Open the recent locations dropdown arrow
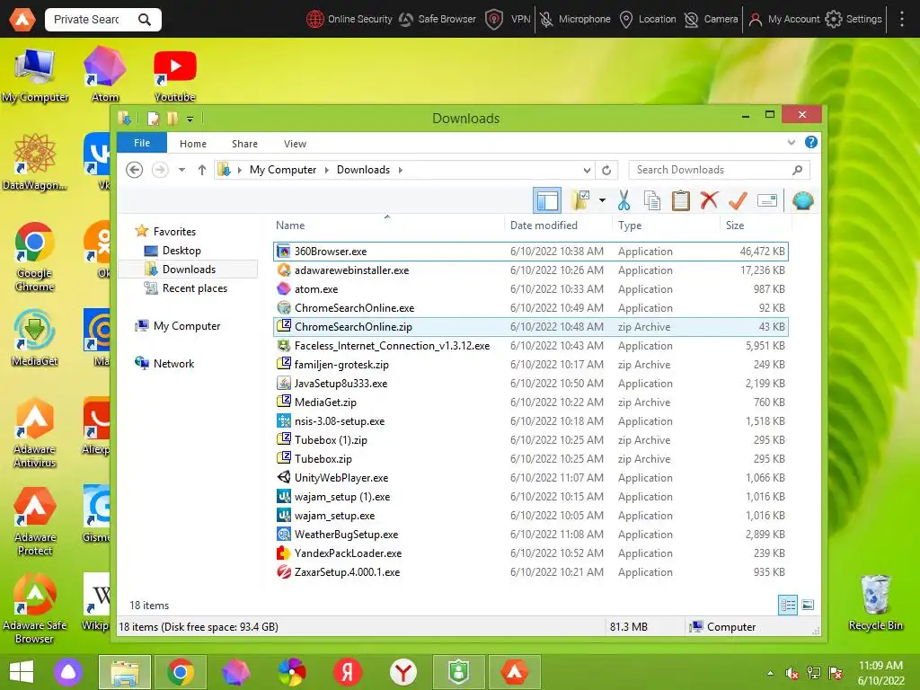Image resolution: width=920 pixels, height=690 pixels. point(181,170)
